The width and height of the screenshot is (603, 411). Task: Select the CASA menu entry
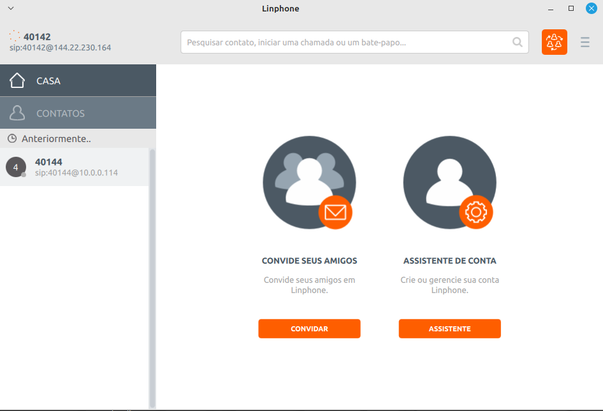(x=78, y=80)
